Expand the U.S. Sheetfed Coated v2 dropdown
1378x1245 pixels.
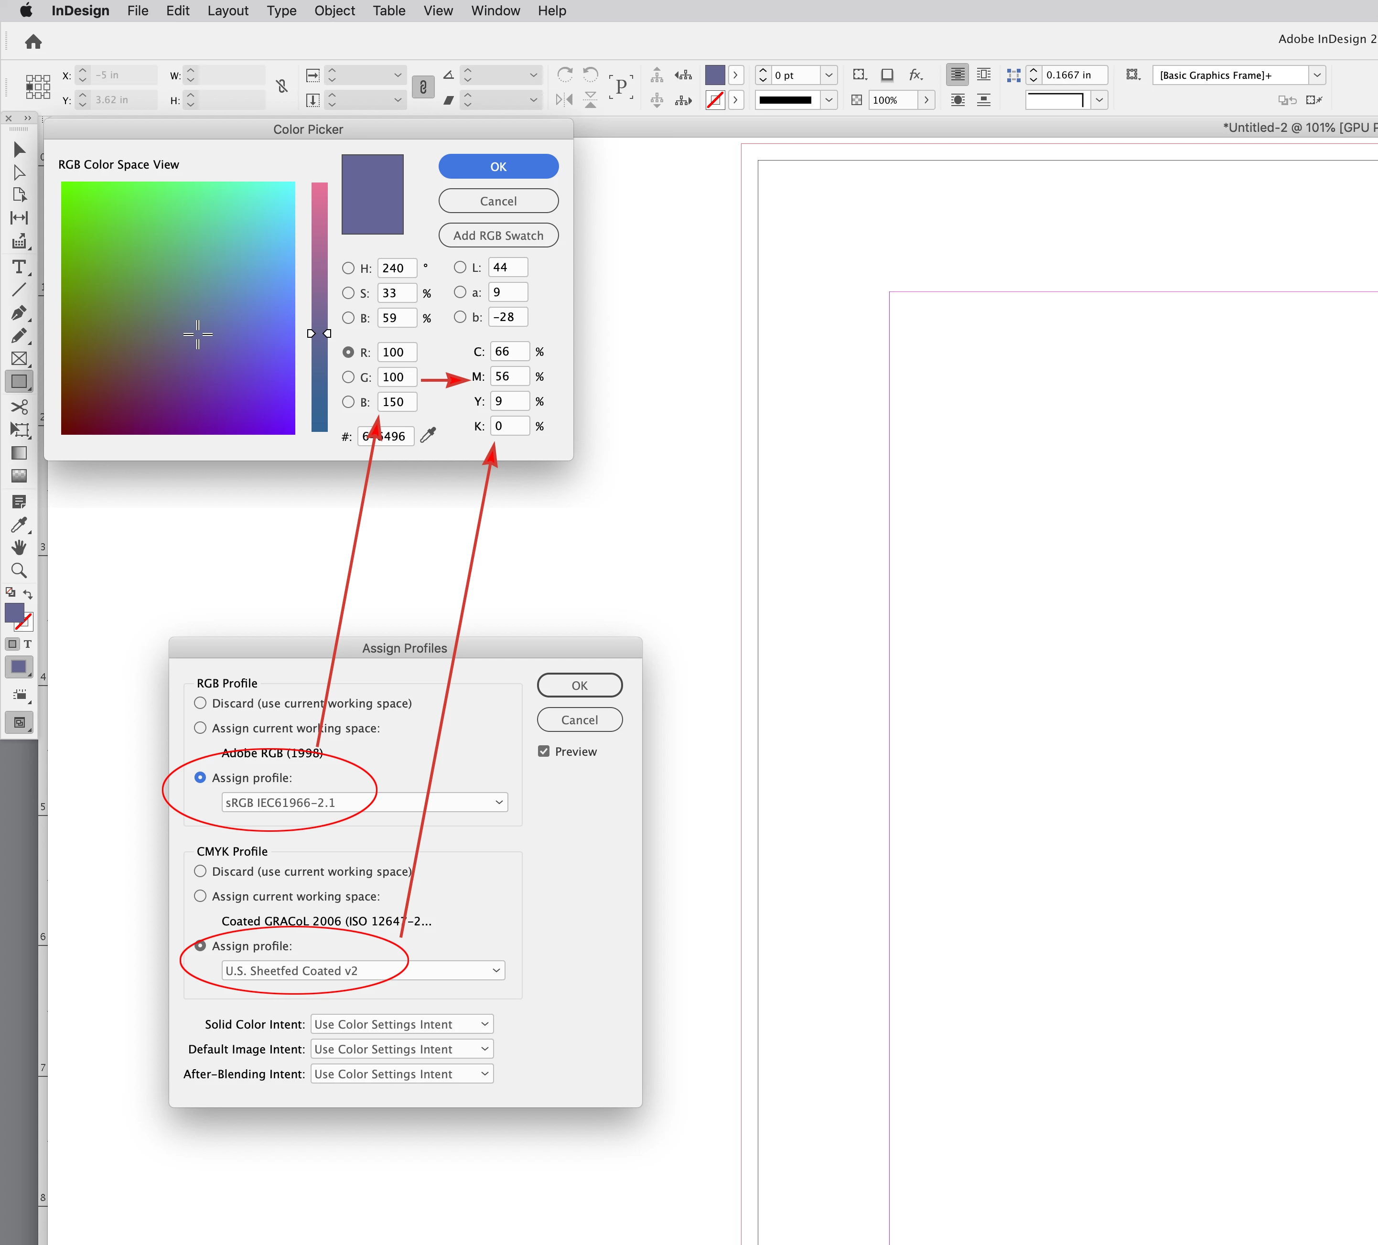click(x=363, y=970)
